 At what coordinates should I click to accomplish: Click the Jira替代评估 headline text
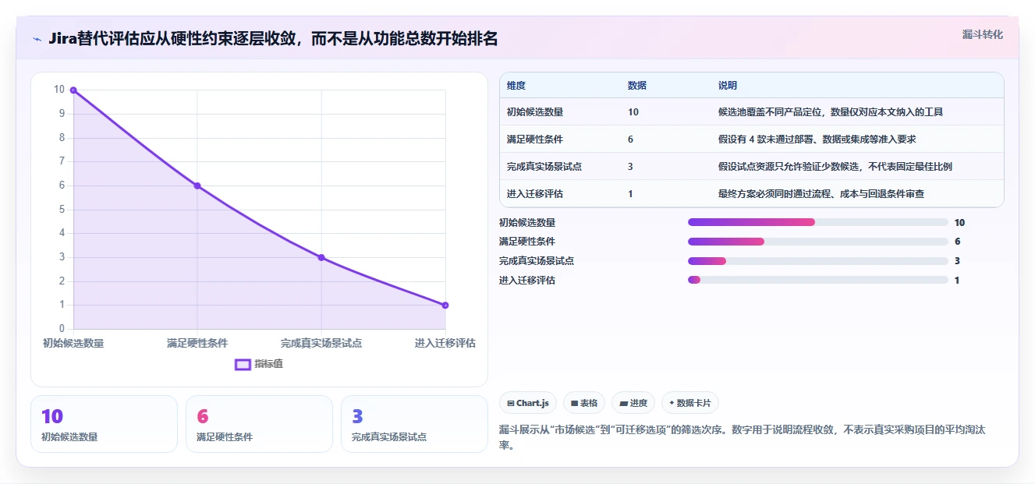point(273,39)
